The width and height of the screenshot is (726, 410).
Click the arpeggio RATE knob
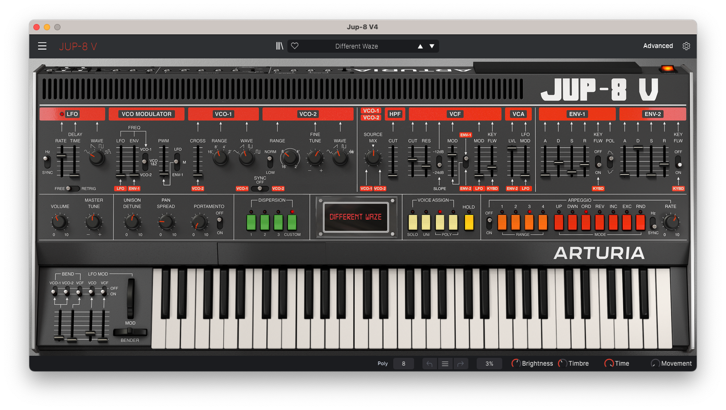click(671, 223)
